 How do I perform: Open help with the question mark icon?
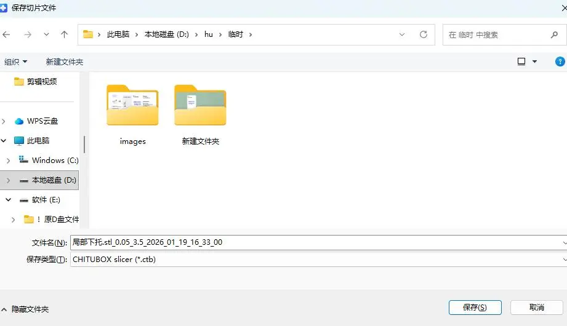click(x=560, y=62)
